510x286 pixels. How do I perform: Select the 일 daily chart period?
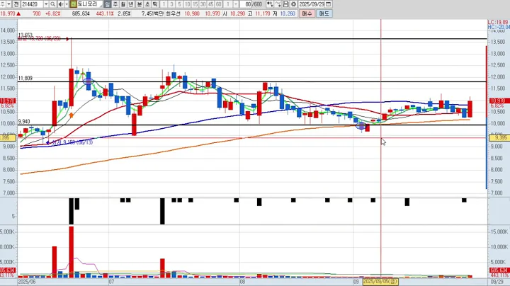(x=108, y=4)
